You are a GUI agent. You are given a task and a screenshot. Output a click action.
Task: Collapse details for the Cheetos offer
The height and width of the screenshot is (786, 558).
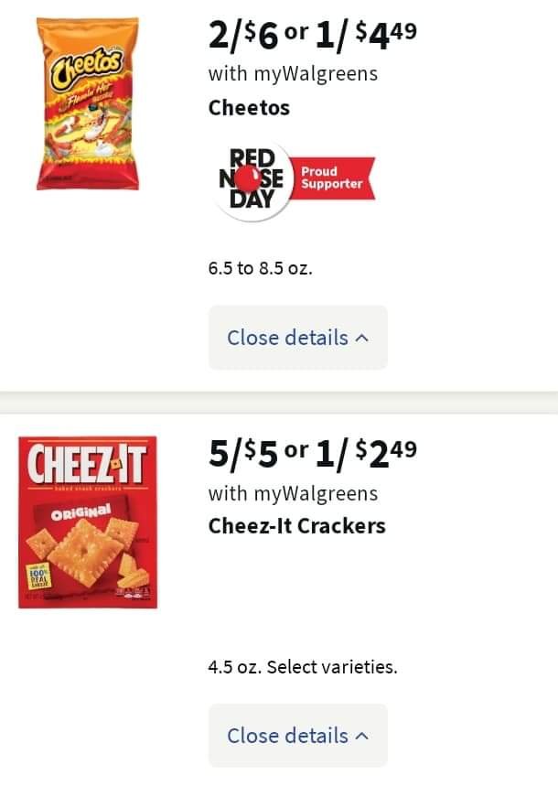(x=298, y=338)
